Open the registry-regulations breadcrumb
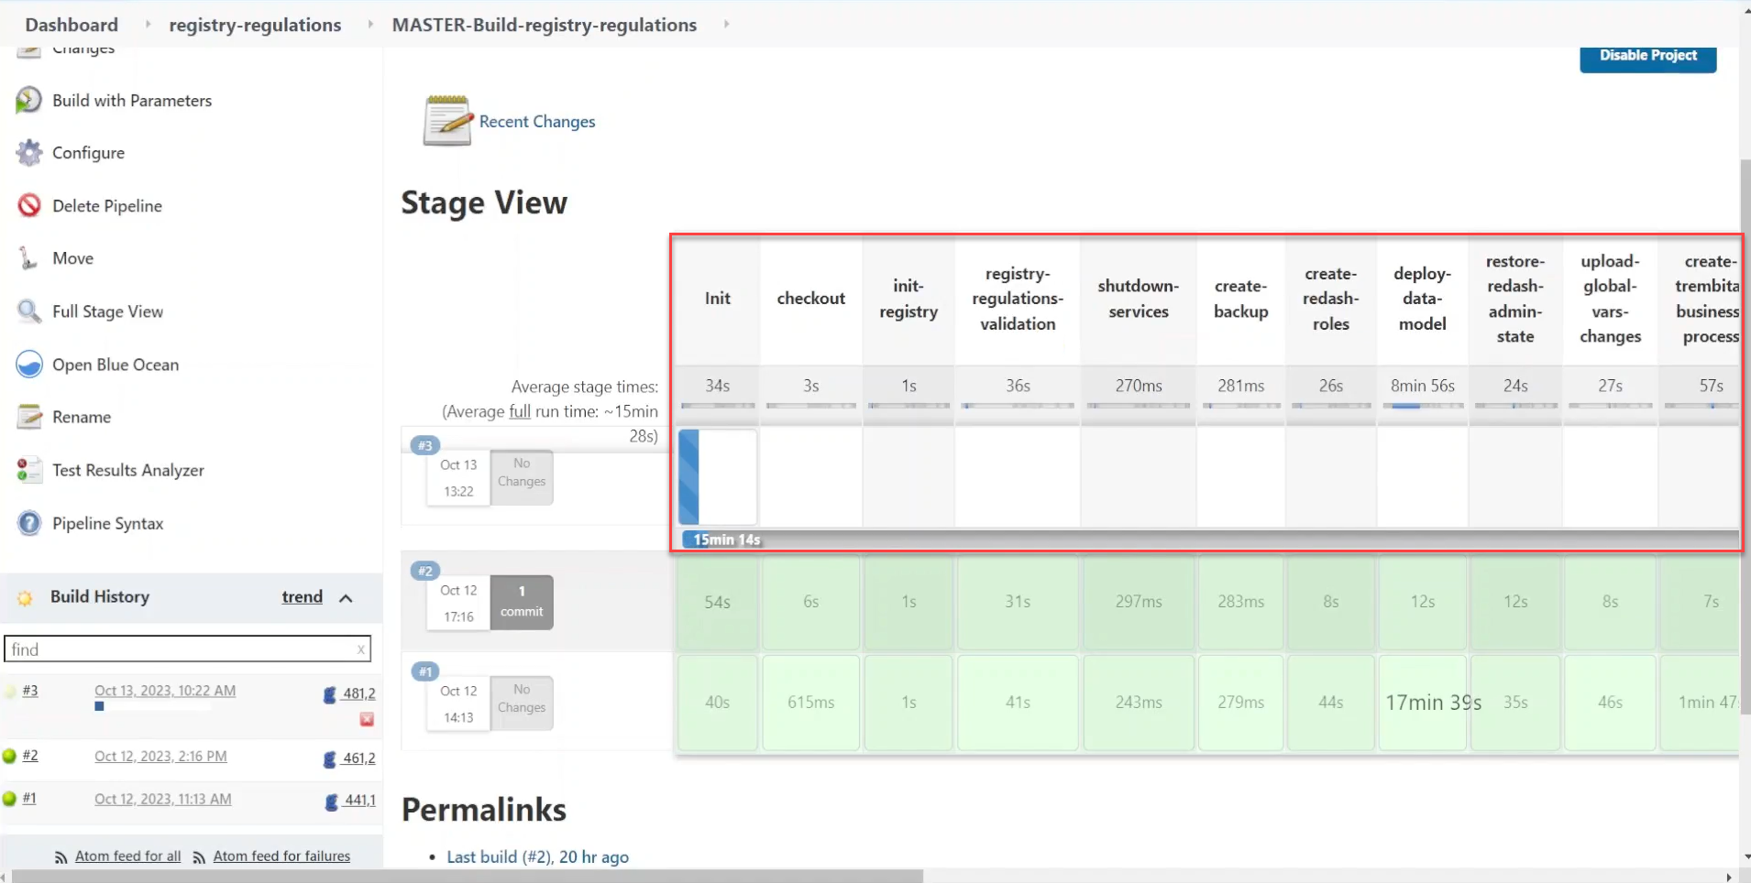 [x=255, y=25]
